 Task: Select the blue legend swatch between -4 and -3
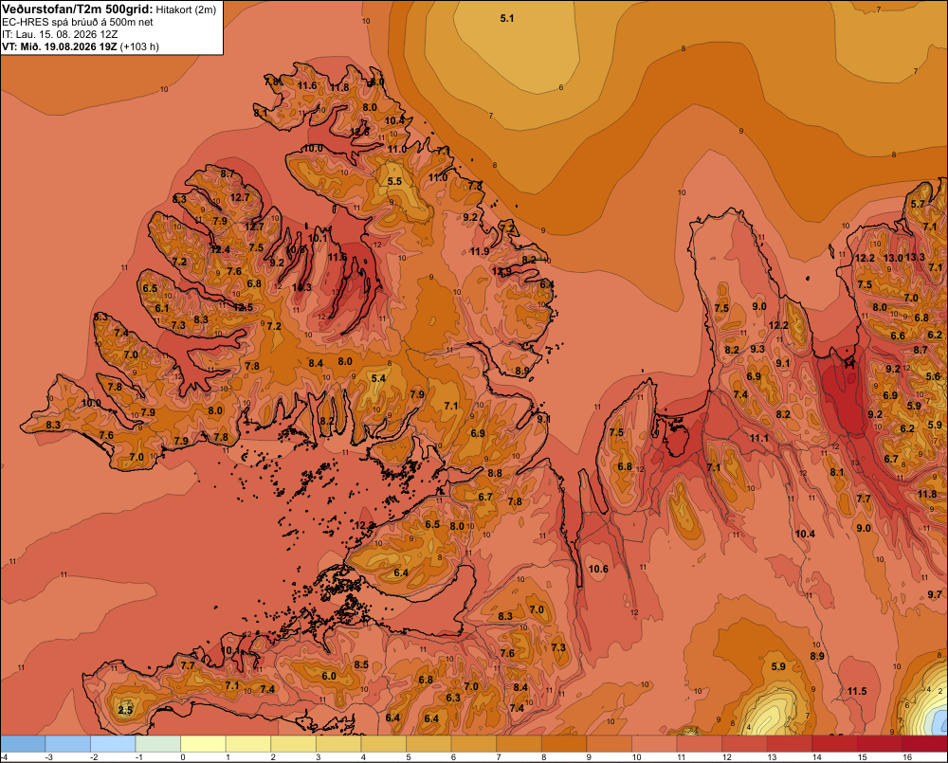pos(23,743)
